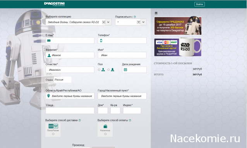Focus the Улица input field
This screenshot has height=148, width=247.
point(70,111)
